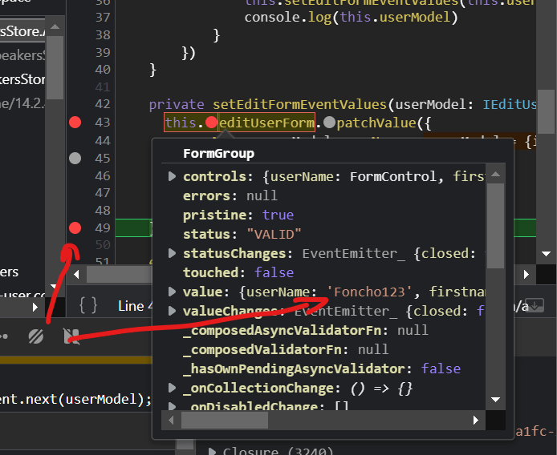Click right arrow of popup horizontal scrollbar
The height and width of the screenshot is (455, 557).
pyautogui.click(x=476, y=421)
